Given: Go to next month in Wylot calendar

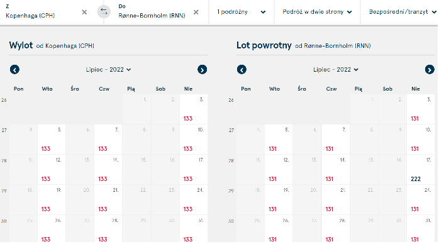Looking at the screenshot, I should click(x=202, y=69).
